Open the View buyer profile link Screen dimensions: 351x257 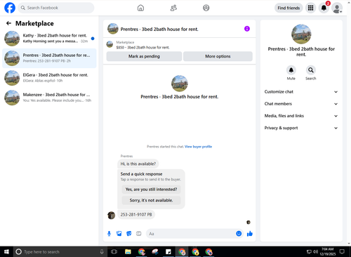(x=198, y=147)
